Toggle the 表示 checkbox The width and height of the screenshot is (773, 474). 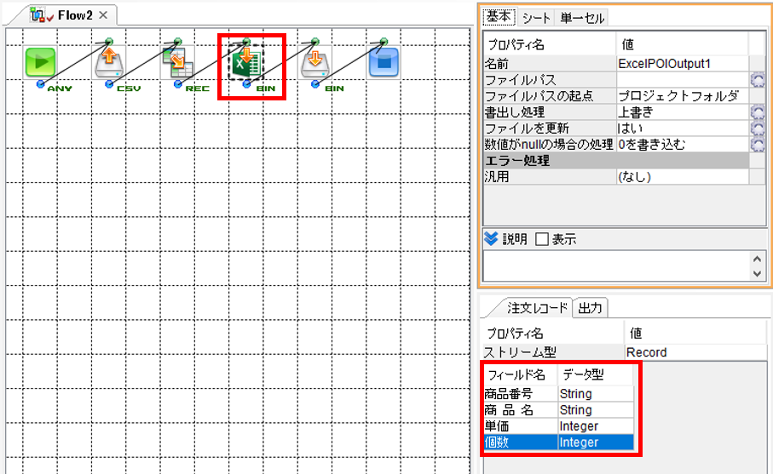click(x=542, y=239)
